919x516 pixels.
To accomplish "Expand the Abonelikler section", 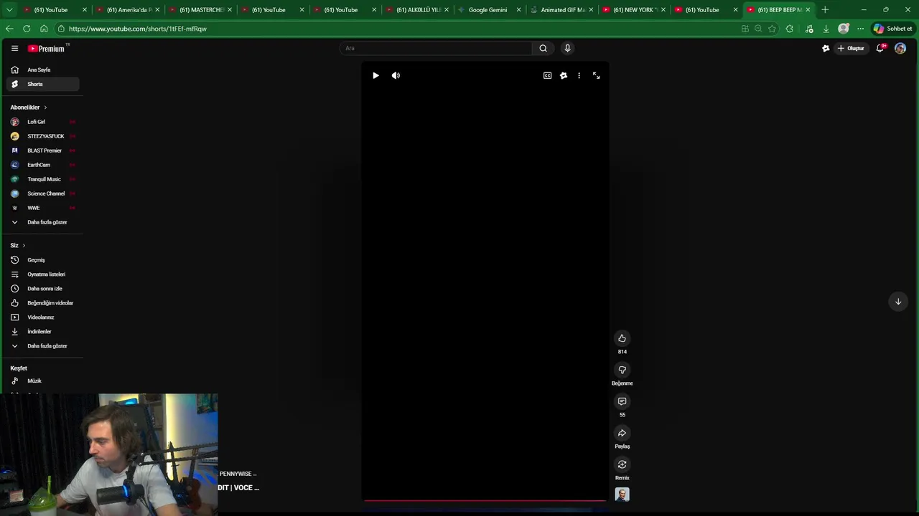I will (x=29, y=107).
